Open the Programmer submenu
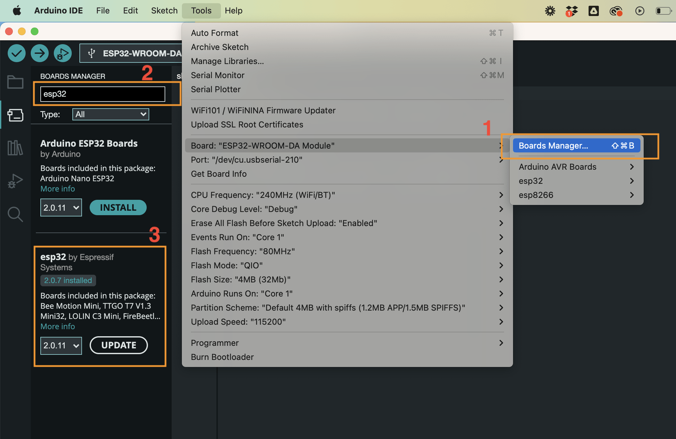 tap(347, 343)
